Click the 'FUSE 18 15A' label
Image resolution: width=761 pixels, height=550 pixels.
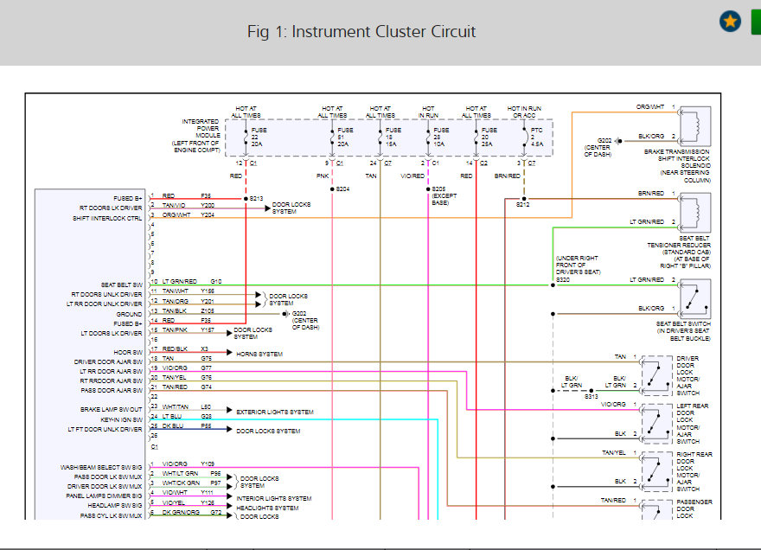[393, 137]
